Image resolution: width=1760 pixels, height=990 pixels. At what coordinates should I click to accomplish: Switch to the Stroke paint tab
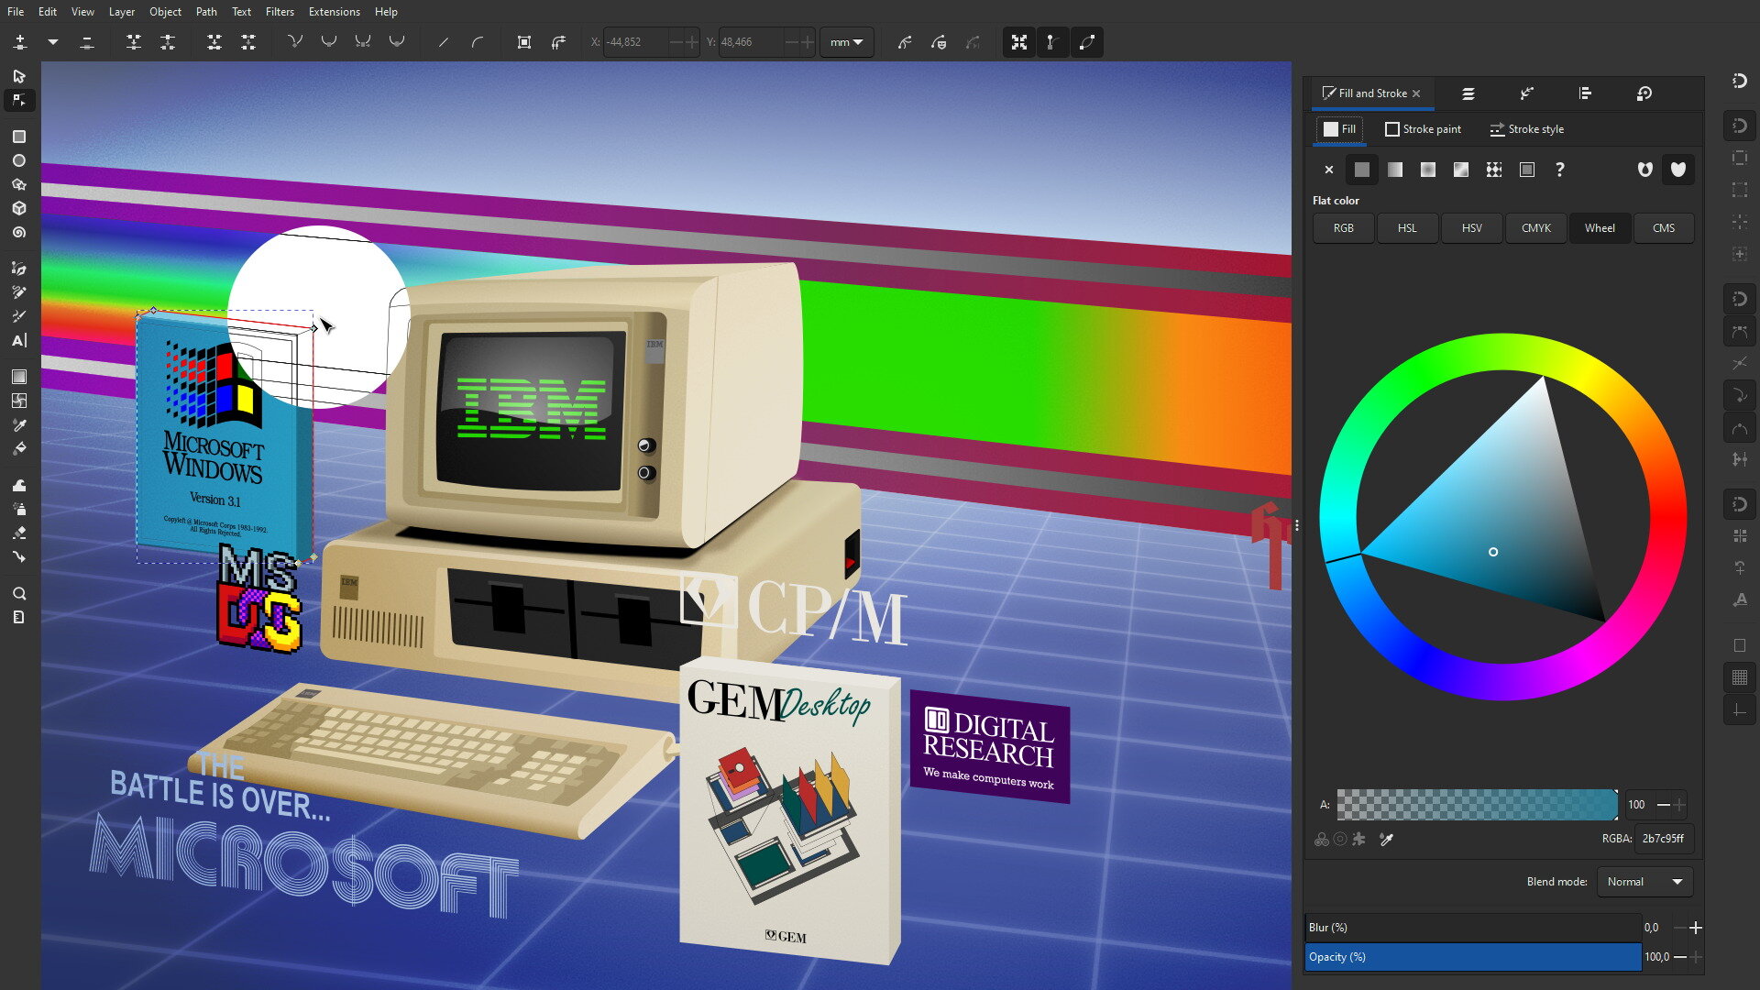[x=1424, y=129]
